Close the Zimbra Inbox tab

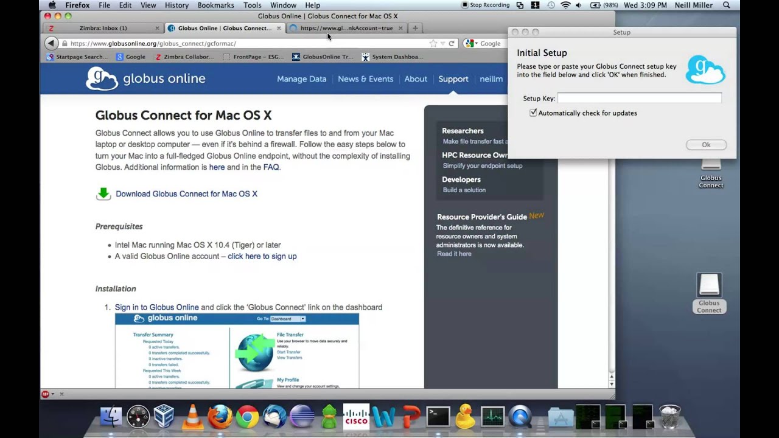(157, 28)
